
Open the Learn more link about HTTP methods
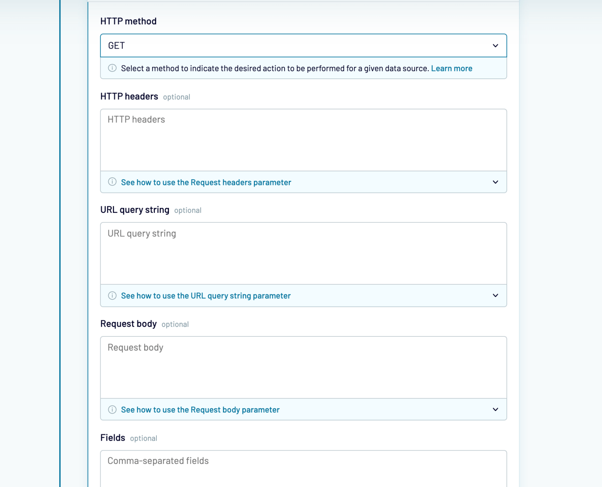pyautogui.click(x=451, y=68)
